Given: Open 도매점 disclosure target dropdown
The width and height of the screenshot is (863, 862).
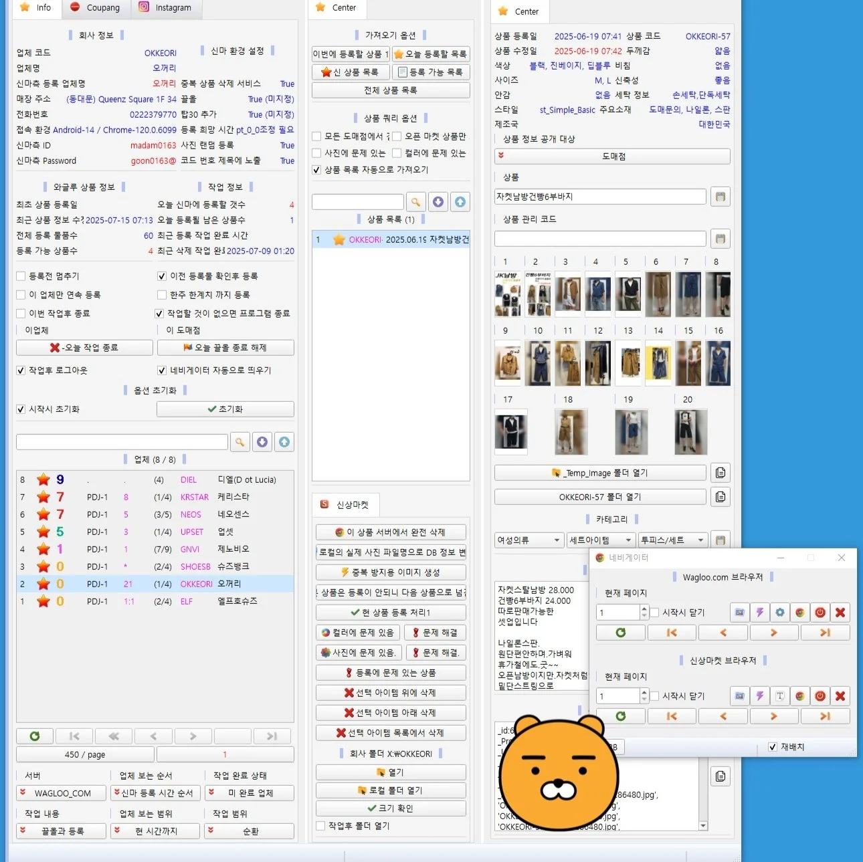Looking at the screenshot, I should (x=612, y=156).
